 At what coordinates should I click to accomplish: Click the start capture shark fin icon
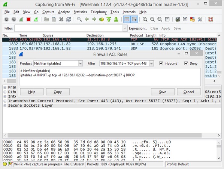[21, 19]
